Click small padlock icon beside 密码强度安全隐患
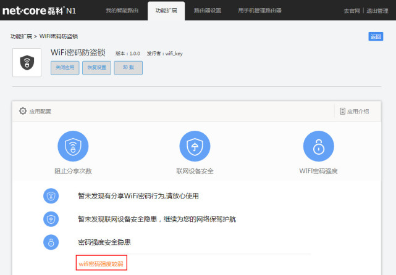This screenshot has width=396, height=275. tap(51, 242)
